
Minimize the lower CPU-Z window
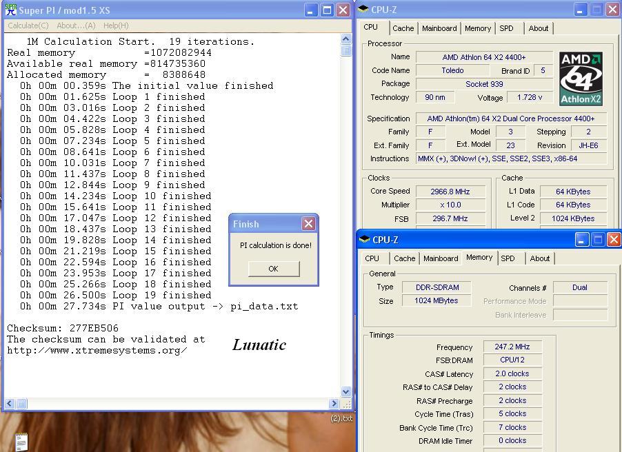[x=581, y=240]
